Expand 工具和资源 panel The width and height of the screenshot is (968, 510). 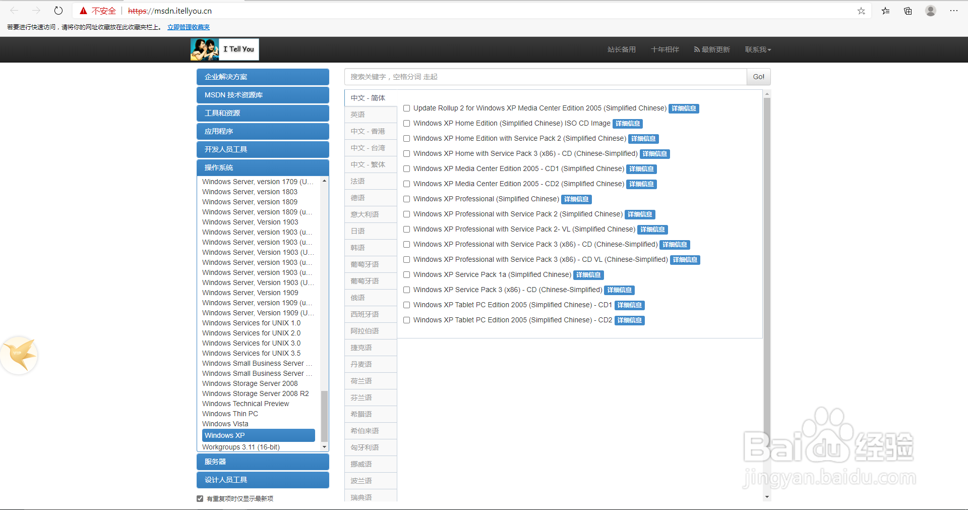pos(263,113)
